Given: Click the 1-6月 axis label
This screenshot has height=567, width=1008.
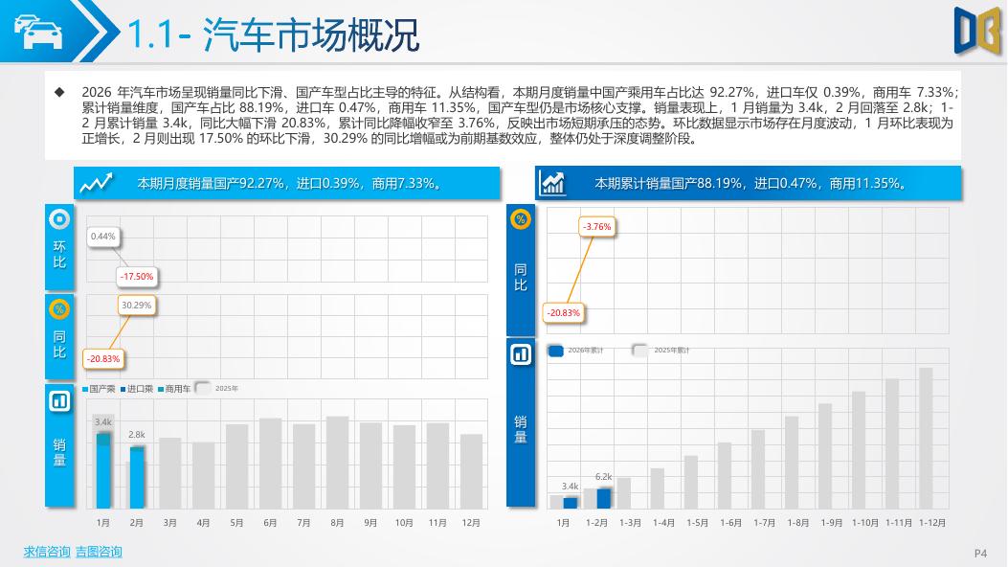Looking at the screenshot, I should tap(730, 523).
